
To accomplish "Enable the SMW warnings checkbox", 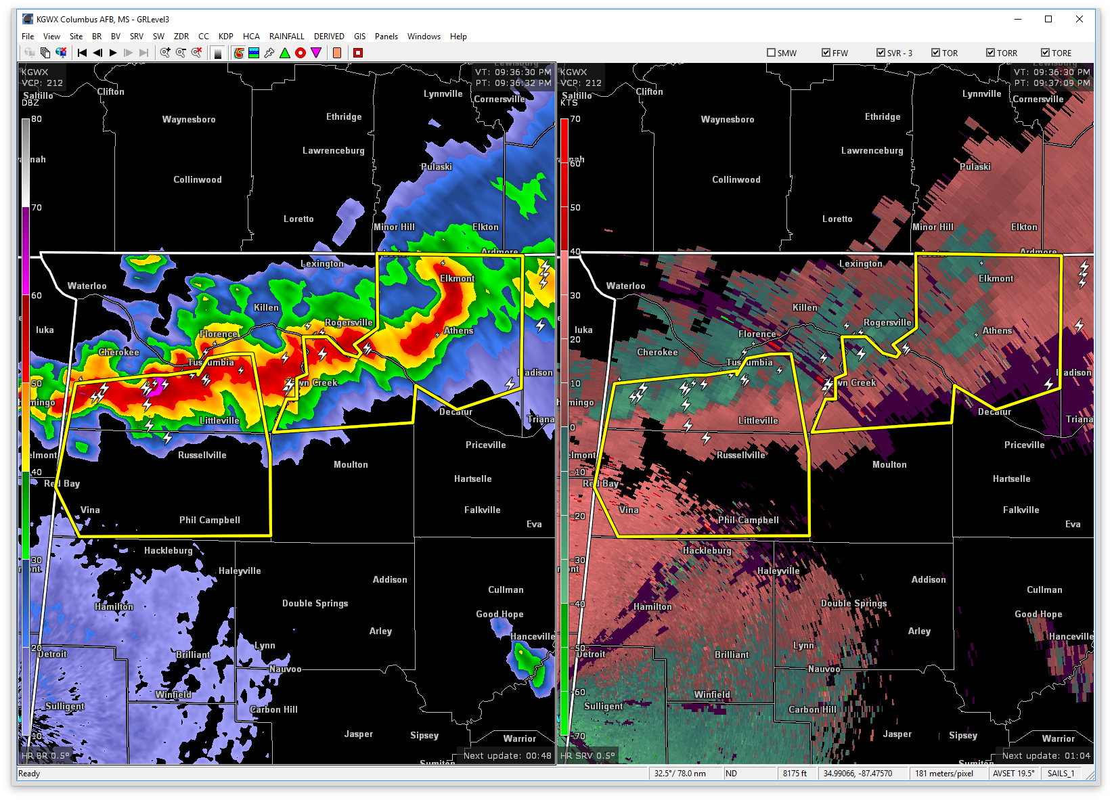I will pos(771,53).
